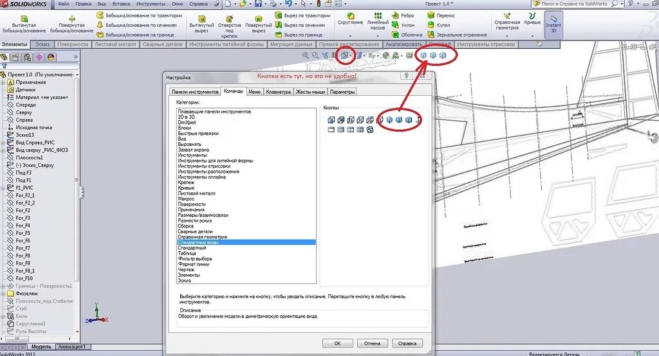659x356 pixels.
Task: Open the dropdown arrow under Кривые
Action: (x=532, y=36)
